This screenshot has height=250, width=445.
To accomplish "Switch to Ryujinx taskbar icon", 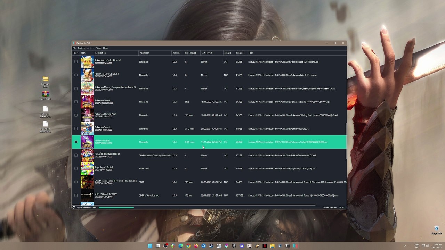I will [x=295, y=246].
